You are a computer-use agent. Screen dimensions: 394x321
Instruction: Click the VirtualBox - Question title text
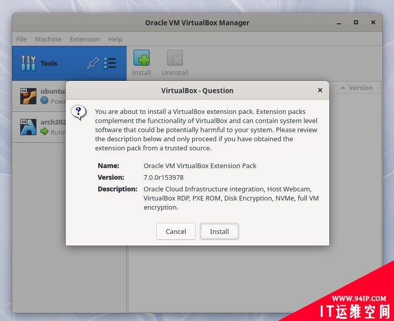197,91
